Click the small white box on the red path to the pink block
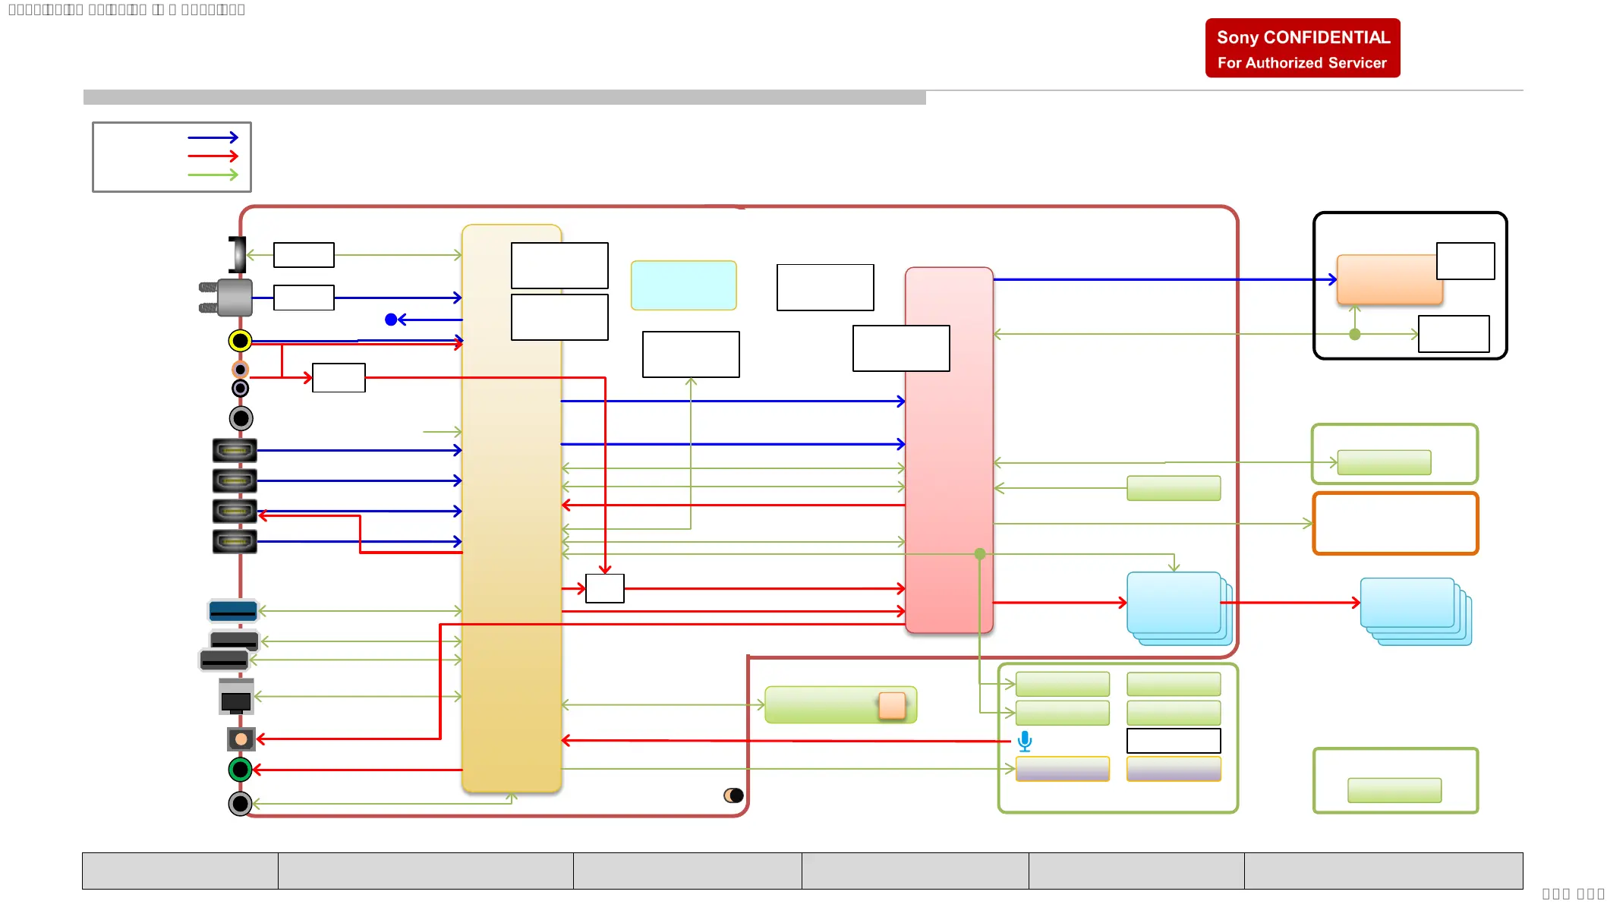 click(x=605, y=588)
